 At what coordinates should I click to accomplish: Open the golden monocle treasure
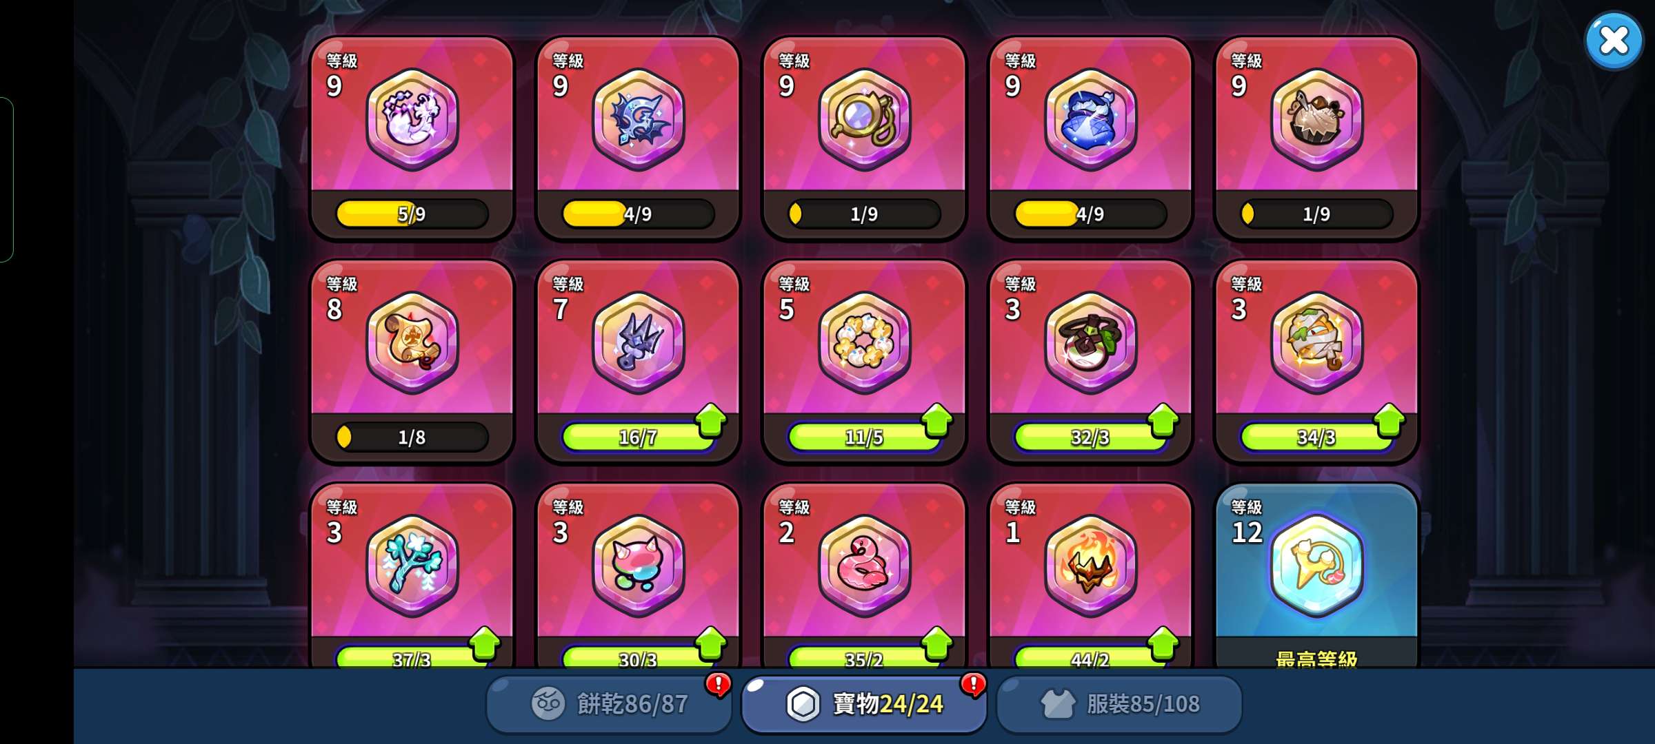[864, 119]
